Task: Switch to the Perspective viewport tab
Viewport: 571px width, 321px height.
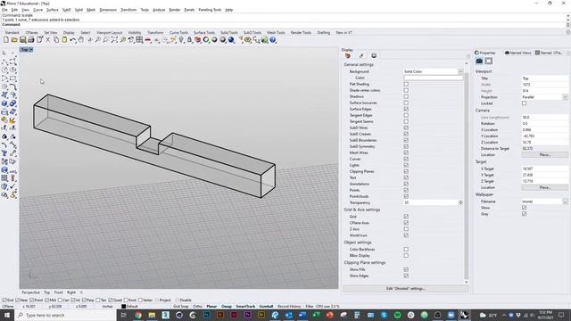Action: pyautogui.click(x=30, y=292)
